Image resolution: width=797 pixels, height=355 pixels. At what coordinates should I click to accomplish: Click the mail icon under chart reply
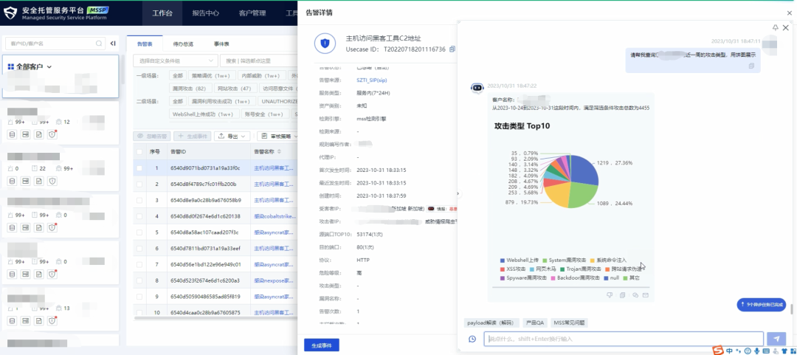646,295
